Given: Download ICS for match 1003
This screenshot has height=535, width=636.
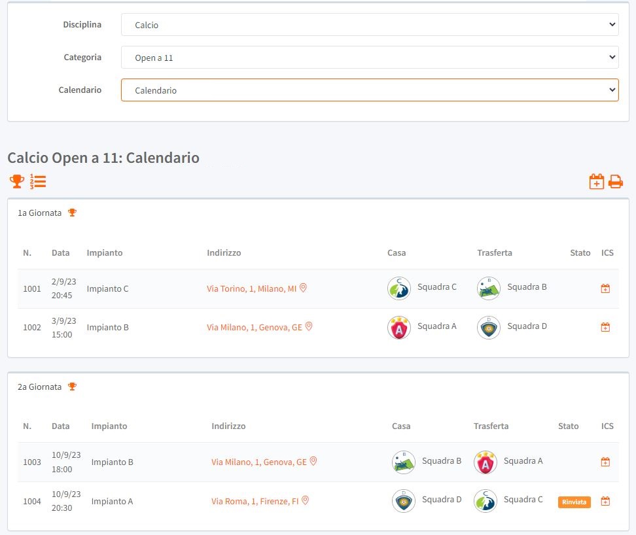Looking at the screenshot, I should point(605,462).
